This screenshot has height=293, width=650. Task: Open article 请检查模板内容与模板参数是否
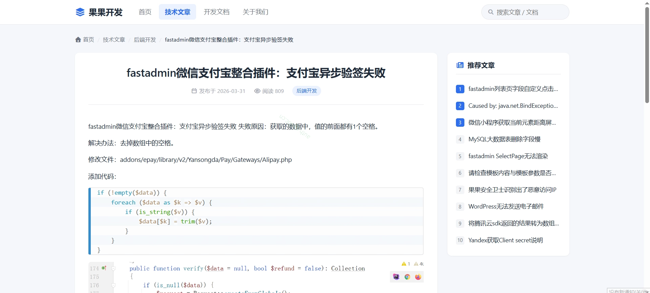point(512,173)
